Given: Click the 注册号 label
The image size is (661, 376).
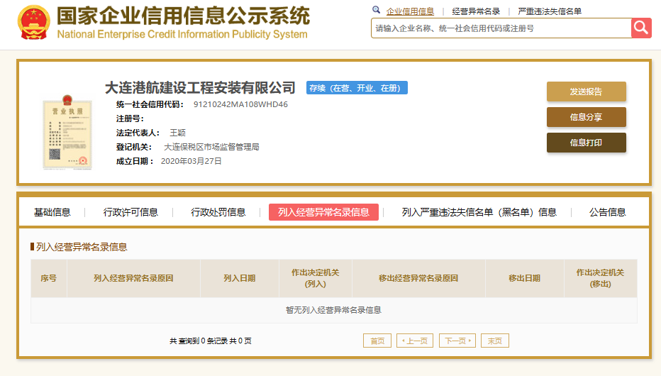Looking at the screenshot, I should pyautogui.click(x=130, y=119).
